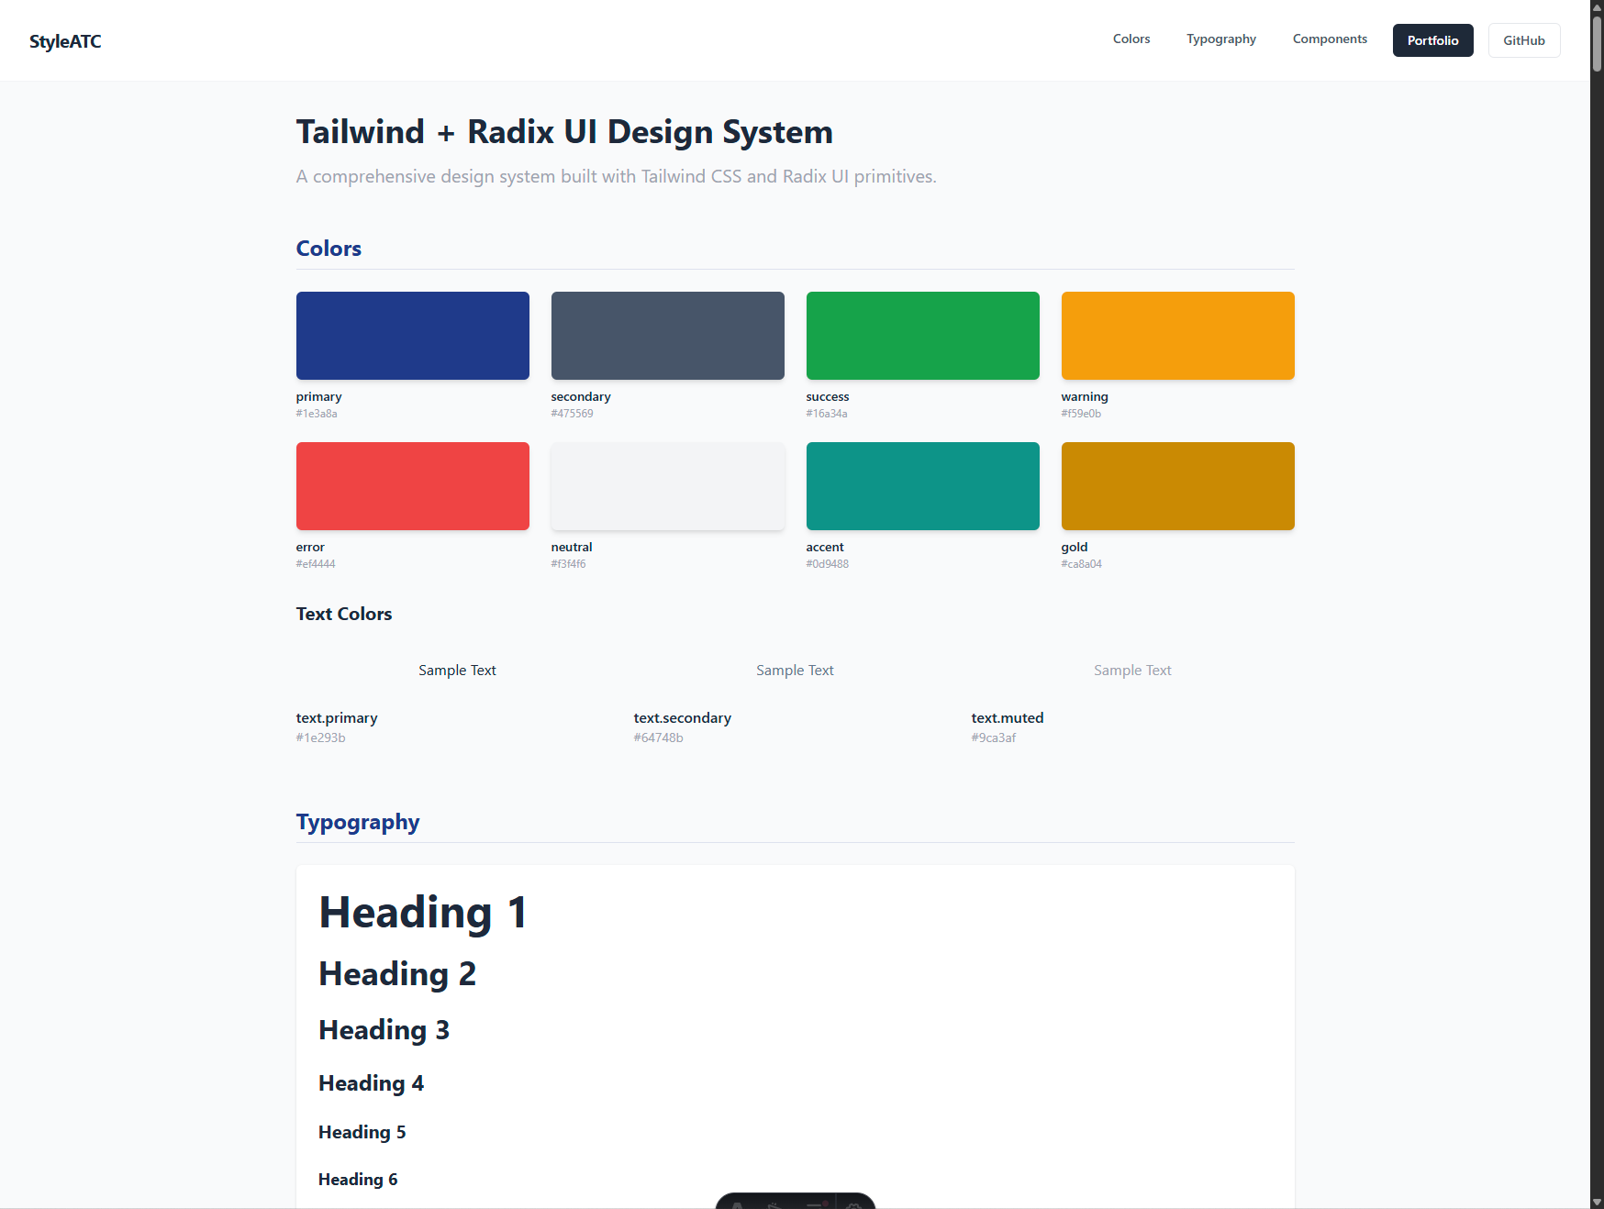This screenshot has width=1604, height=1209.
Task: Select the secondary slate color swatch
Action: tap(667, 336)
